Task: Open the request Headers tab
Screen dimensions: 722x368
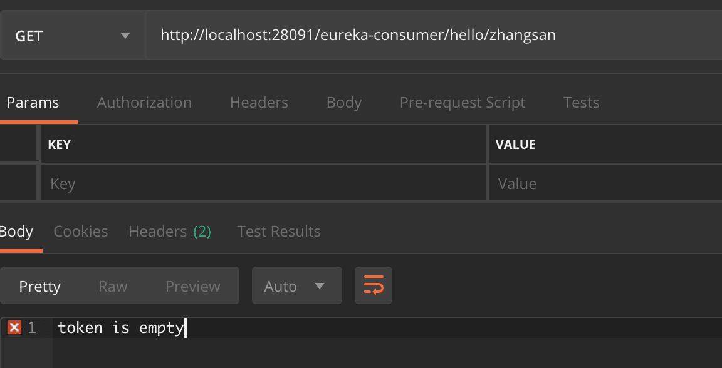Action: pyautogui.click(x=259, y=103)
